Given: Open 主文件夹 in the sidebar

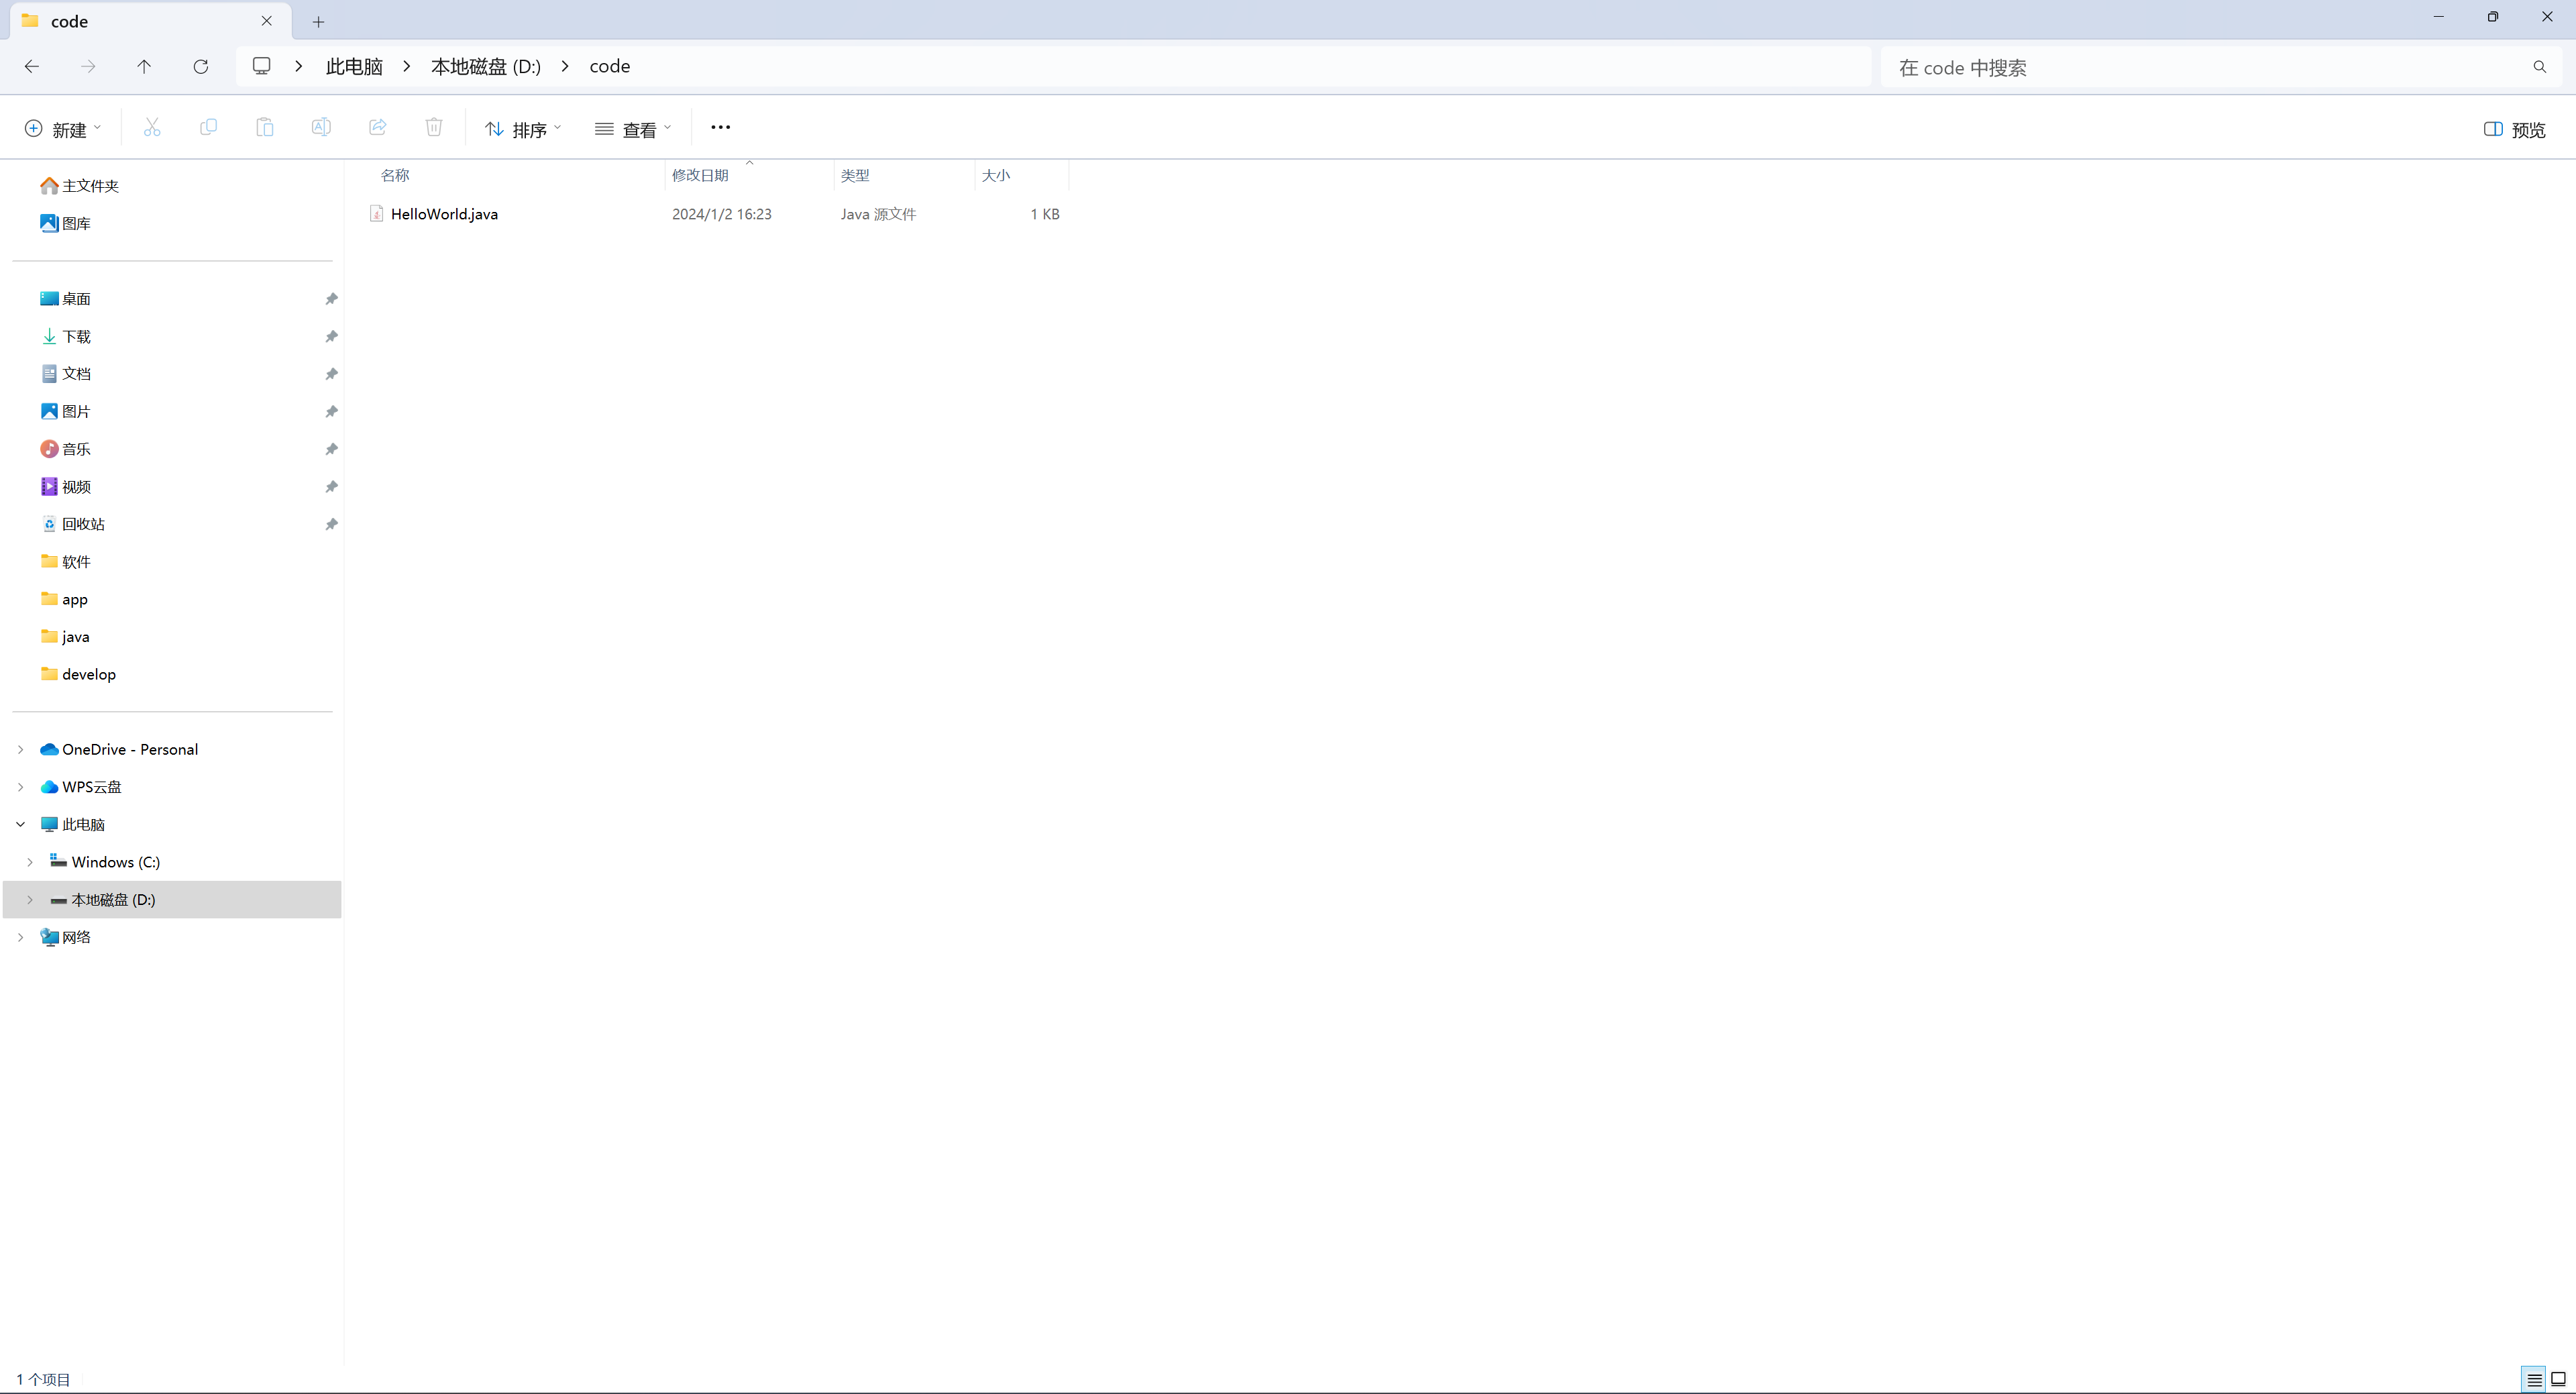Looking at the screenshot, I should [90, 186].
